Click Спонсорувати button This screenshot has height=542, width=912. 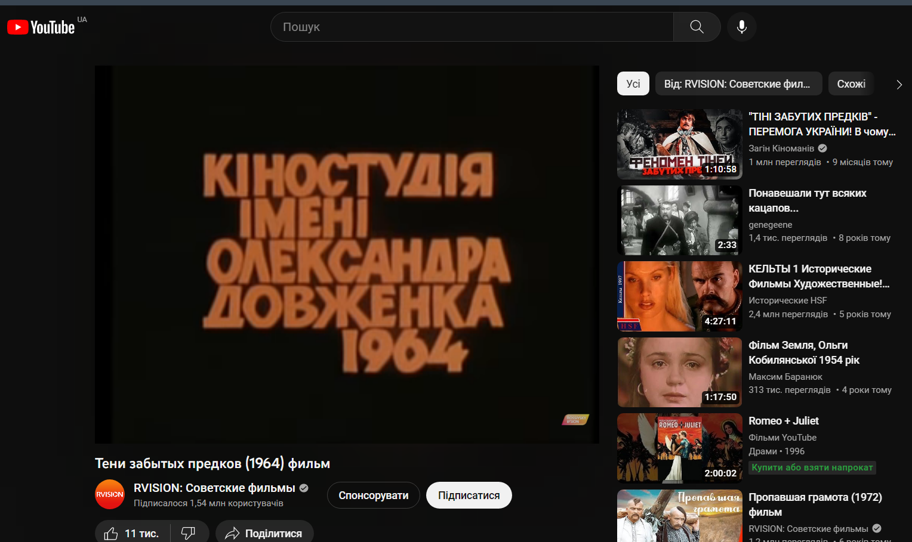[x=374, y=495]
